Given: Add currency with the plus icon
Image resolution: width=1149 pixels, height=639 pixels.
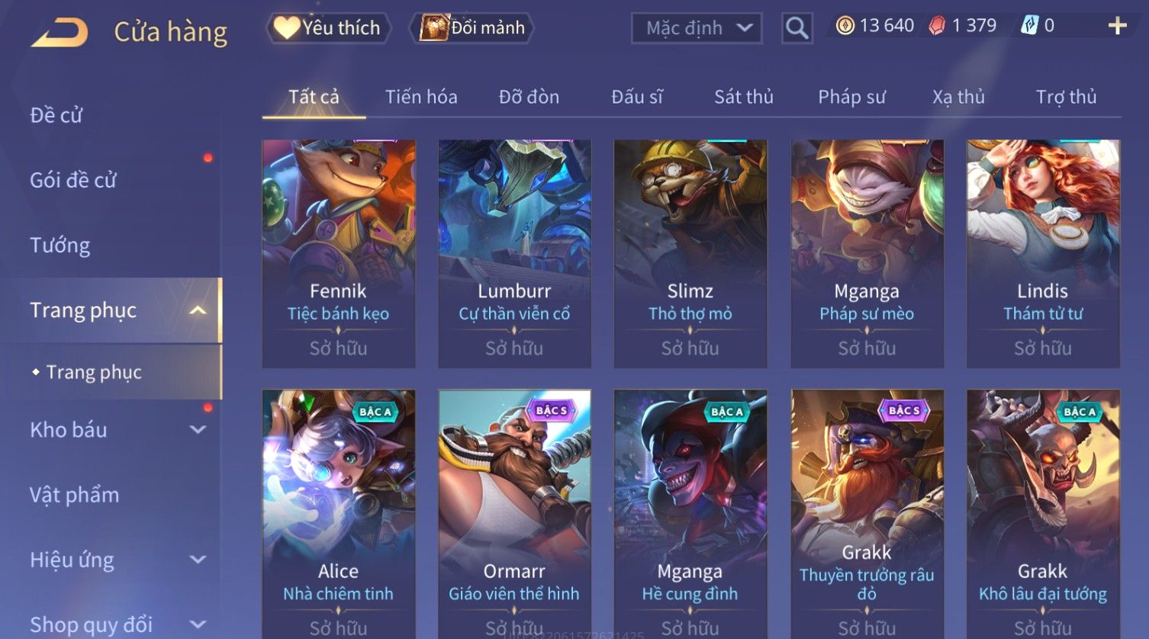Looking at the screenshot, I should click(x=1117, y=26).
